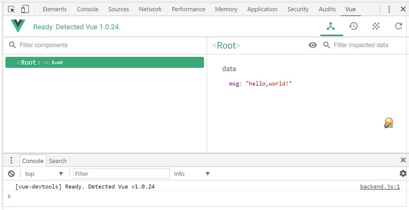Select the Vue tab
This screenshot has height=210, width=409.
[350, 9]
